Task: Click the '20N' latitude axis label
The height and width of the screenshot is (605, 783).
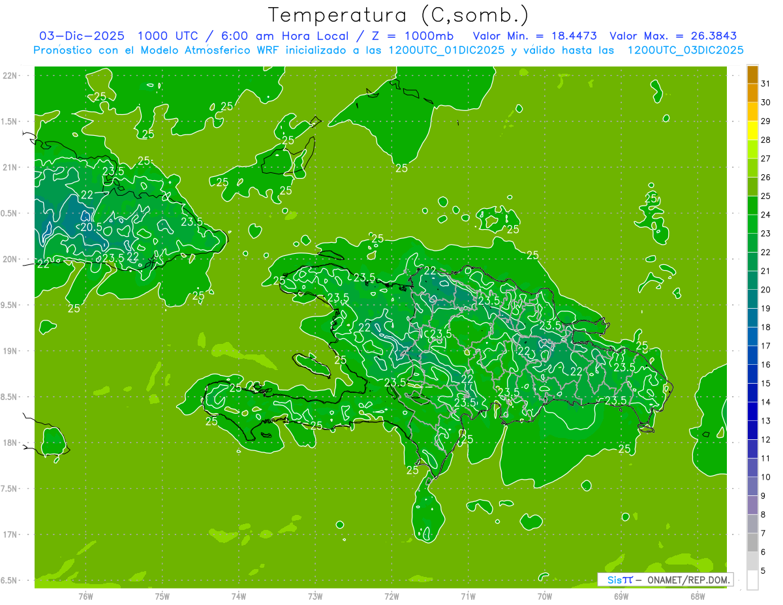Action: [x=10, y=259]
